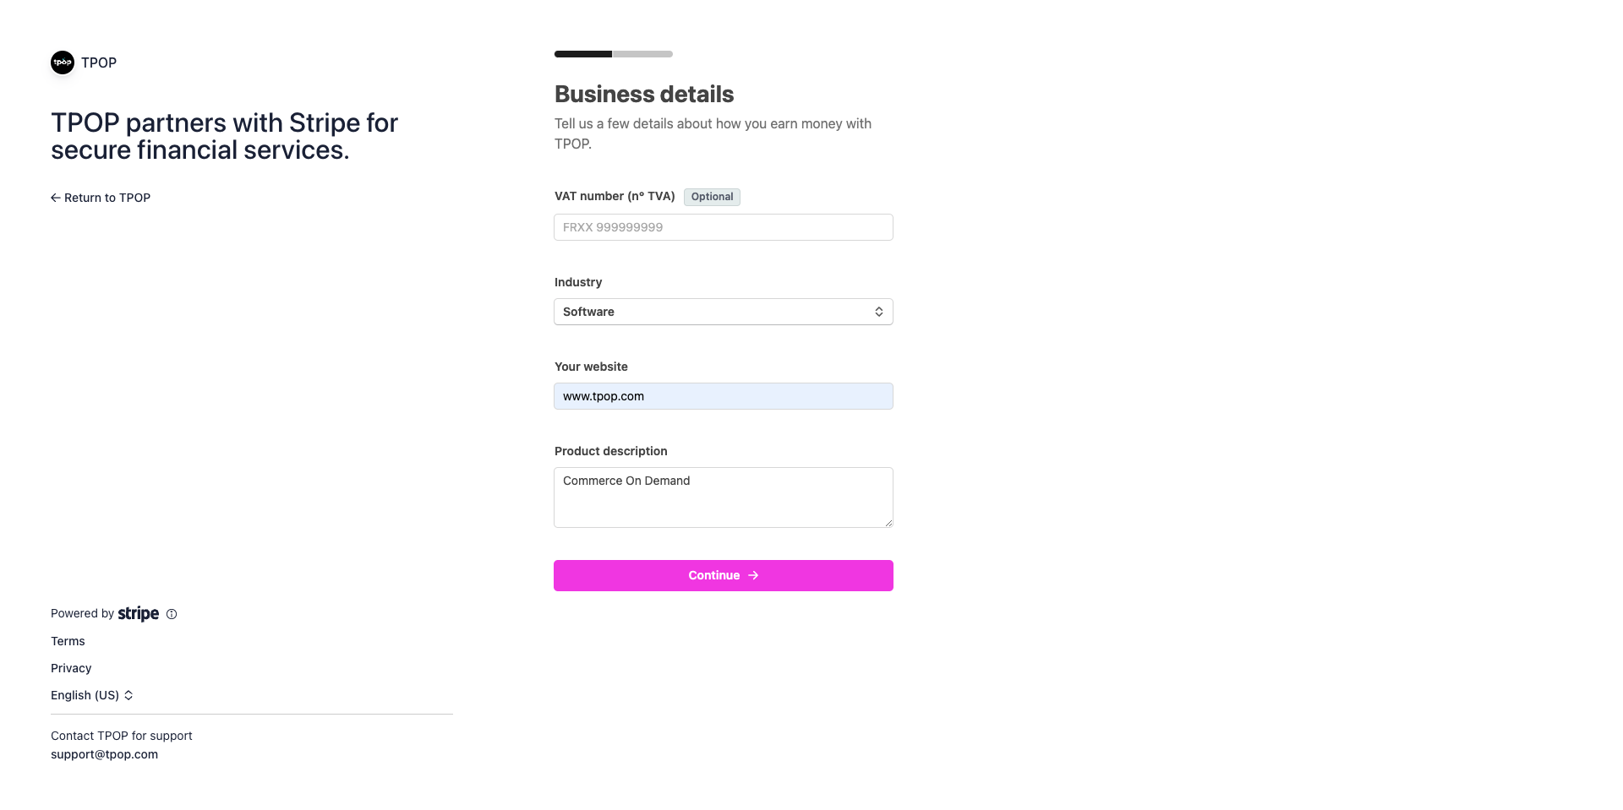
Task: Click the support@tpop.com email link
Action: (104, 754)
